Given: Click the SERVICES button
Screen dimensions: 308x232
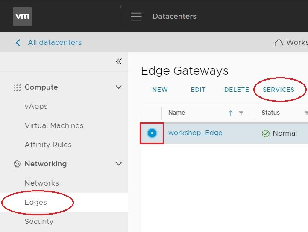Looking at the screenshot, I should click(279, 90).
